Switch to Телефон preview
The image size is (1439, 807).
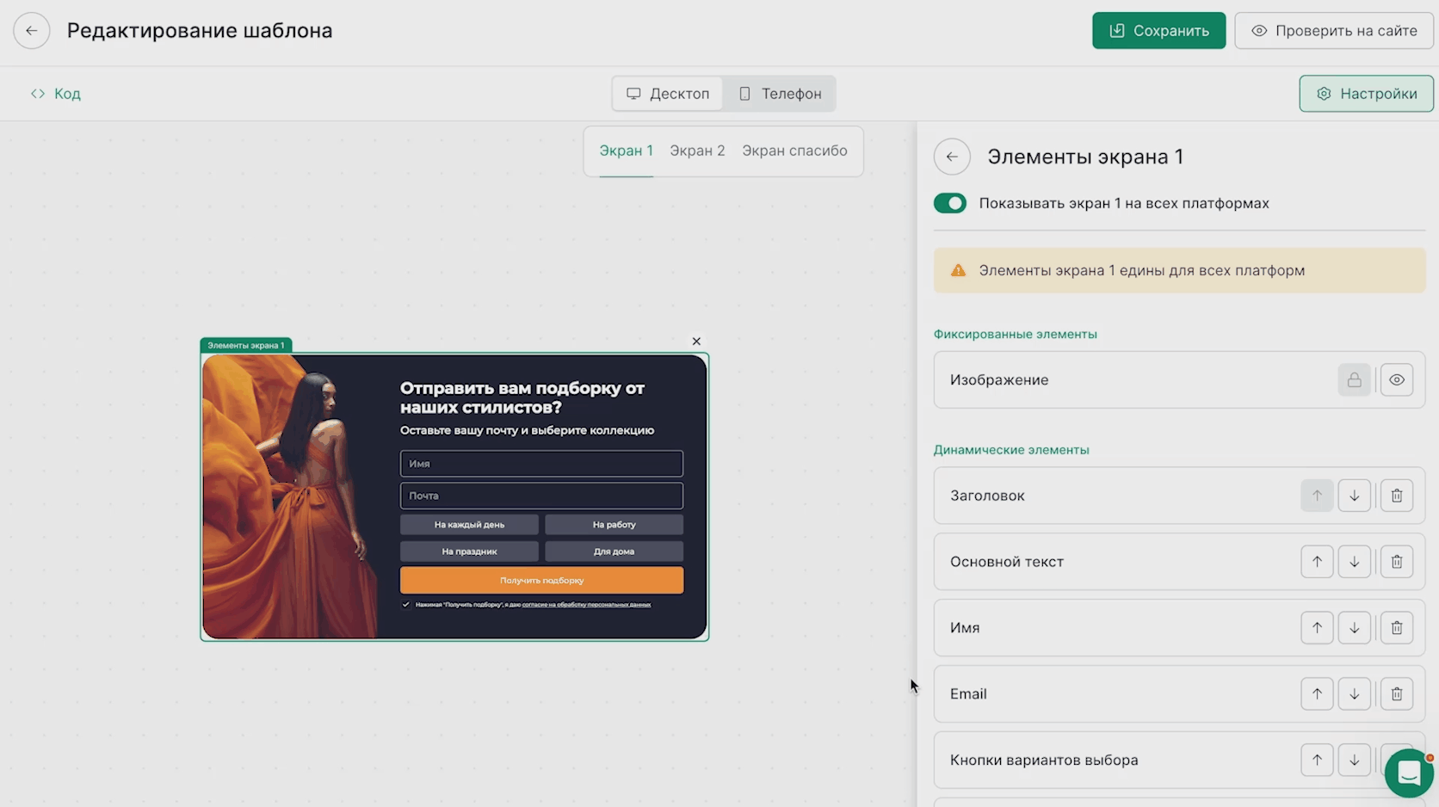[x=780, y=94]
